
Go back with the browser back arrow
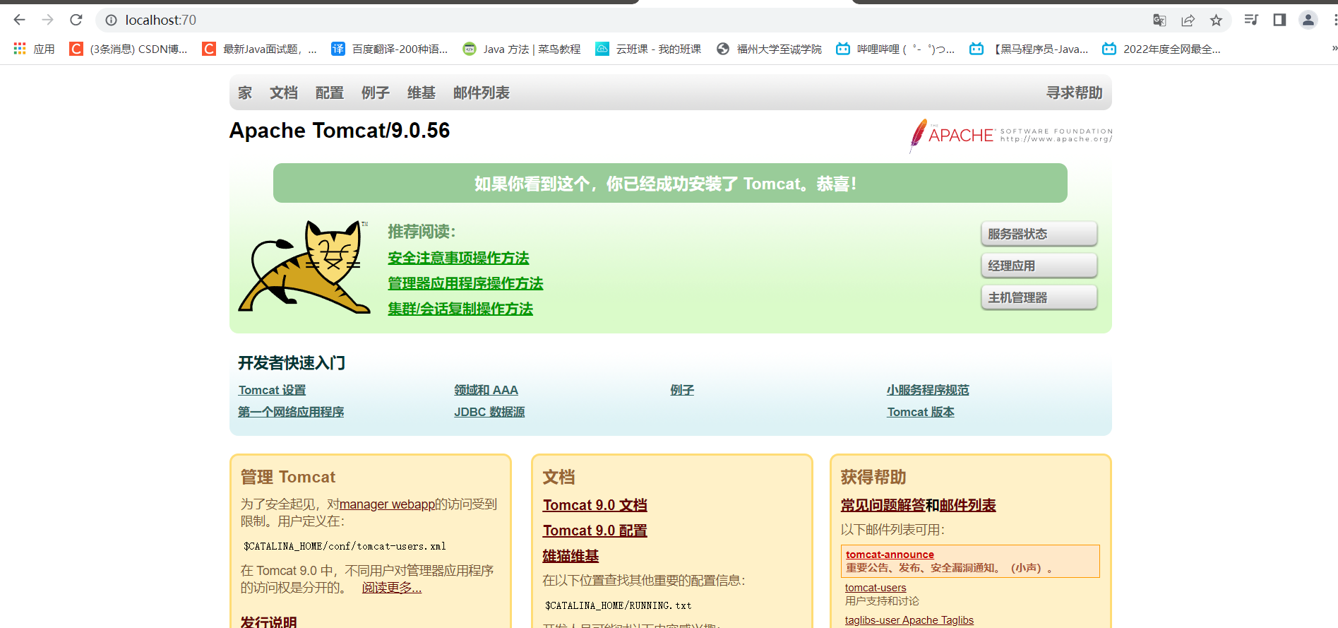pyautogui.click(x=20, y=20)
